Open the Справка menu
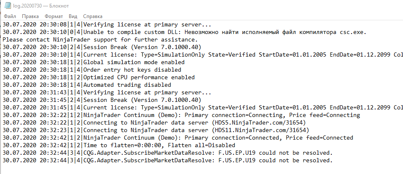This screenshot has height=174, width=403. tap(93, 16)
